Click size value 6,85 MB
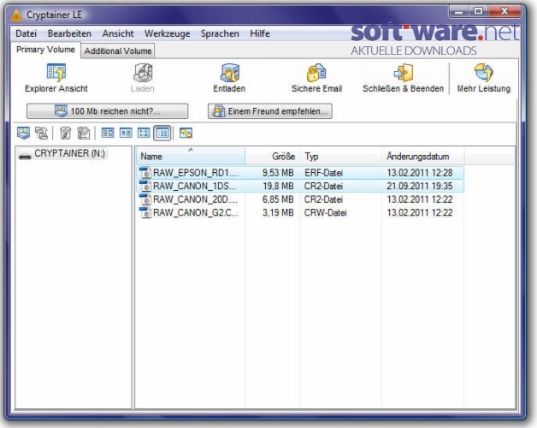 pos(278,199)
